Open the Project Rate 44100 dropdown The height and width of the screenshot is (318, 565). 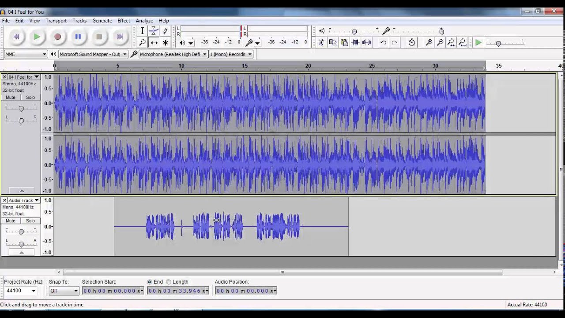21,291
